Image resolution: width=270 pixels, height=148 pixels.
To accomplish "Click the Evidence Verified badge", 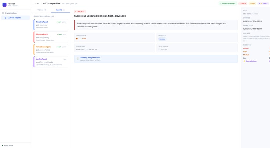I will pyautogui.click(x=228, y=3).
